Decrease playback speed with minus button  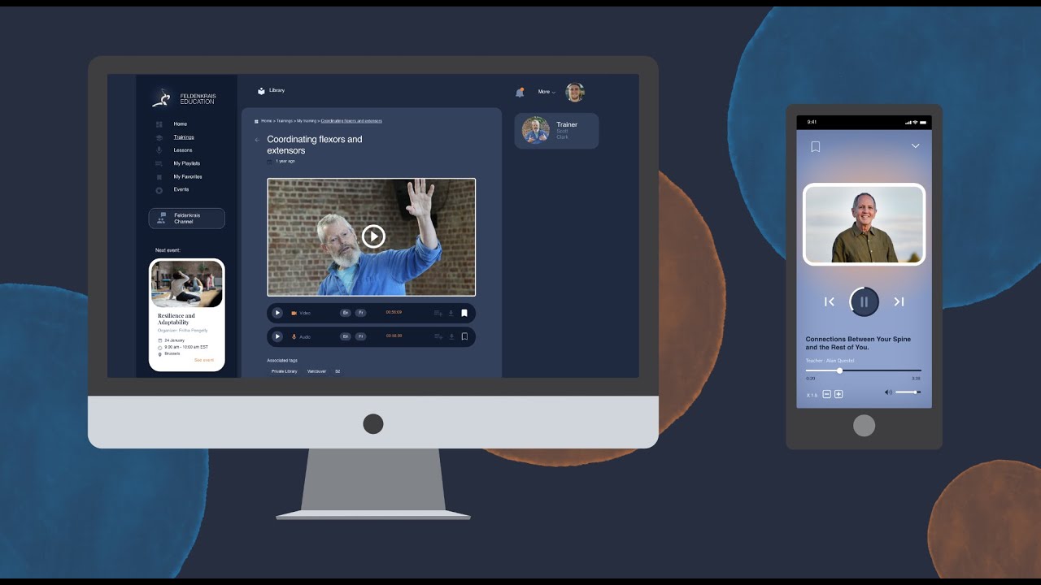(826, 394)
